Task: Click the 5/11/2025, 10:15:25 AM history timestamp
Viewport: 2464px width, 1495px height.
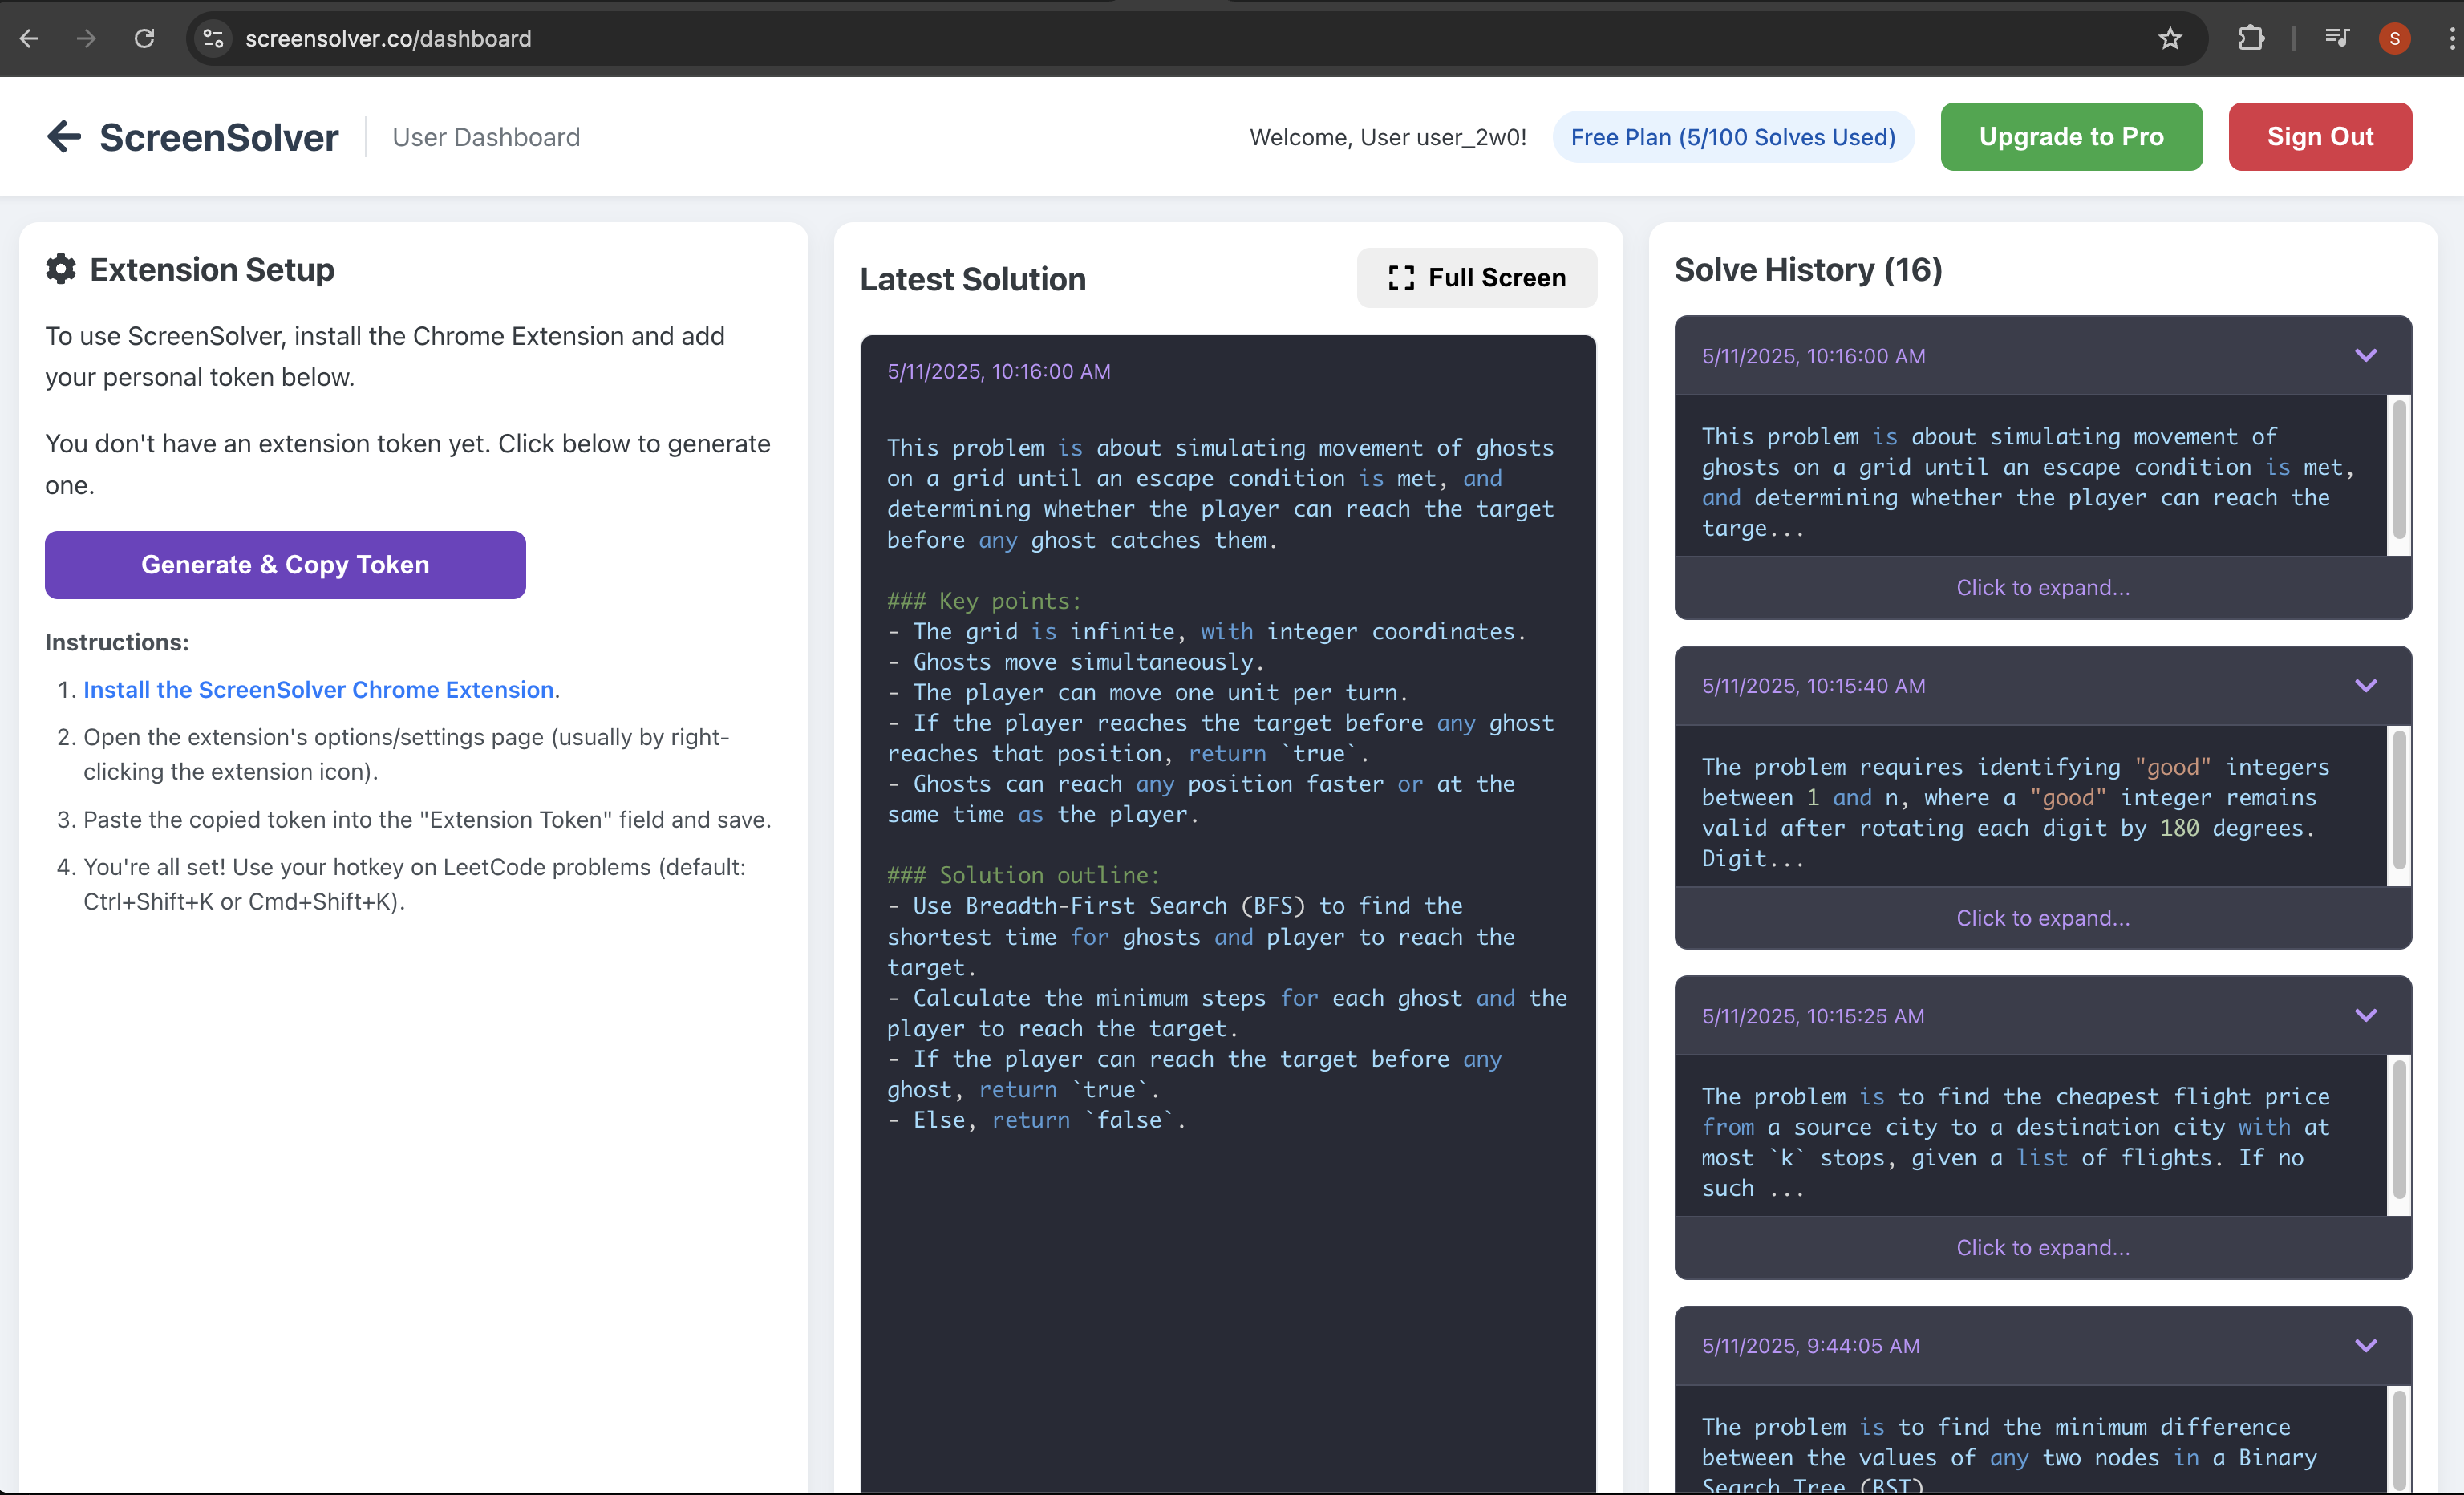Action: tap(1812, 1015)
